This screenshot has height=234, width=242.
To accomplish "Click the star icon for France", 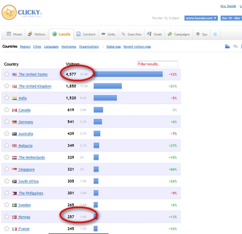I will [7, 228].
